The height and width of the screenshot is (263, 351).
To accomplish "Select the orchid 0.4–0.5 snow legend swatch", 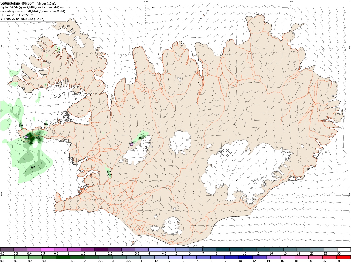I will (x=34, y=250).
